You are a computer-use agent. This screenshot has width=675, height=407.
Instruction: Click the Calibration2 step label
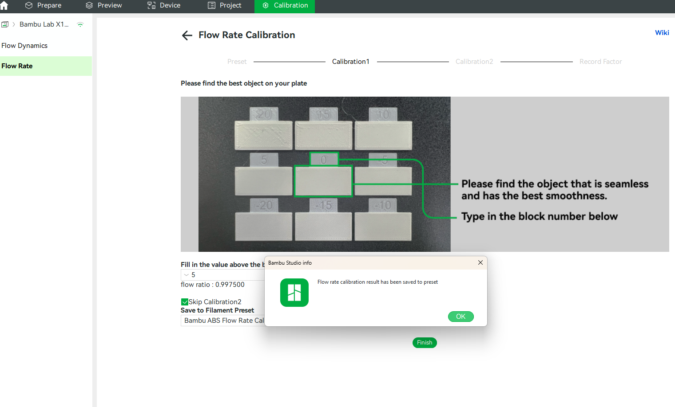pos(474,62)
